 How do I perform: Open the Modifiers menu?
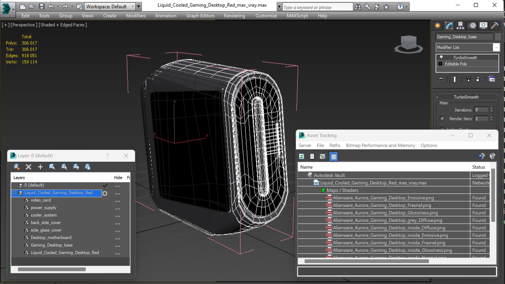[136, 16]
